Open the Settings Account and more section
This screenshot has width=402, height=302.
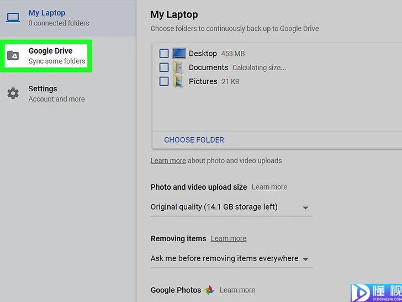(46, 93)
